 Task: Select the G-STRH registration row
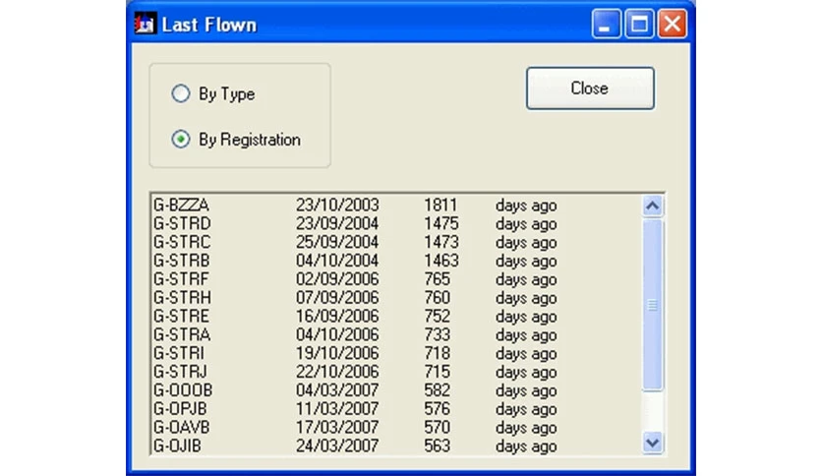(395, 298)
